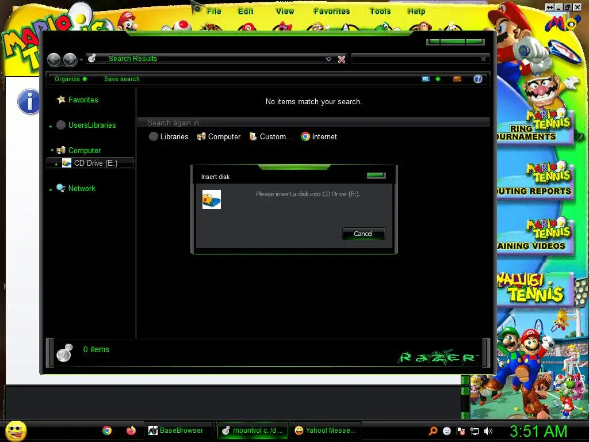Click the Network globe icon

point(61,188)
